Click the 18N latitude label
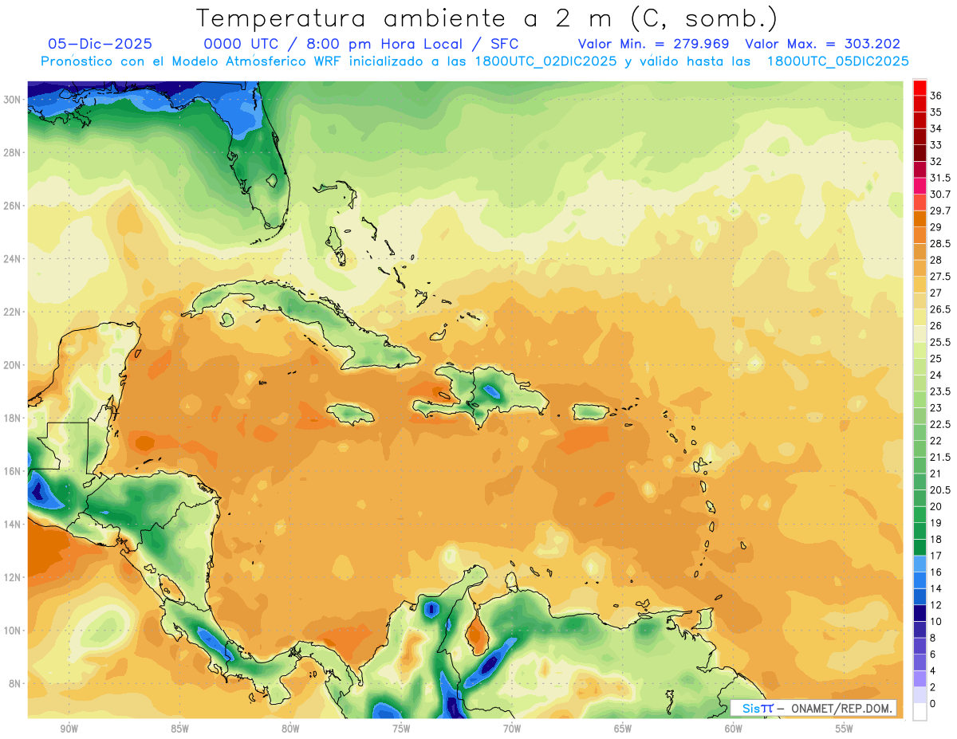This screenshot has height=739, width=957. tap(12, 418)
